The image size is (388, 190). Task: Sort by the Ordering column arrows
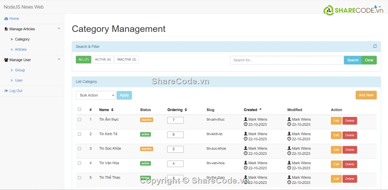186,110
